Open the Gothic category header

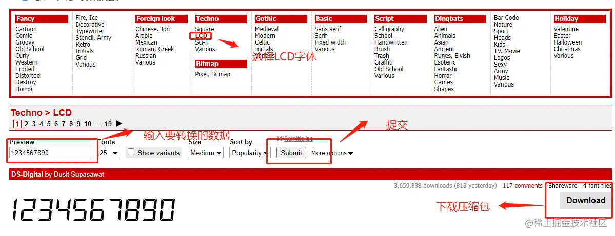(281, 19)
